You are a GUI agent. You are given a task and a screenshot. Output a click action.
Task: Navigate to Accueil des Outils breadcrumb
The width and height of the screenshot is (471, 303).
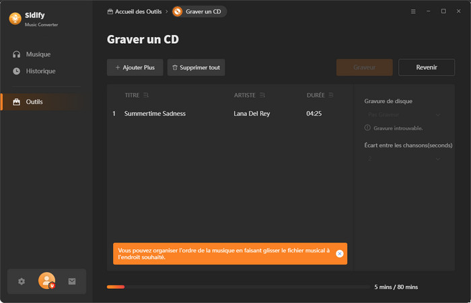coord(136,11)
